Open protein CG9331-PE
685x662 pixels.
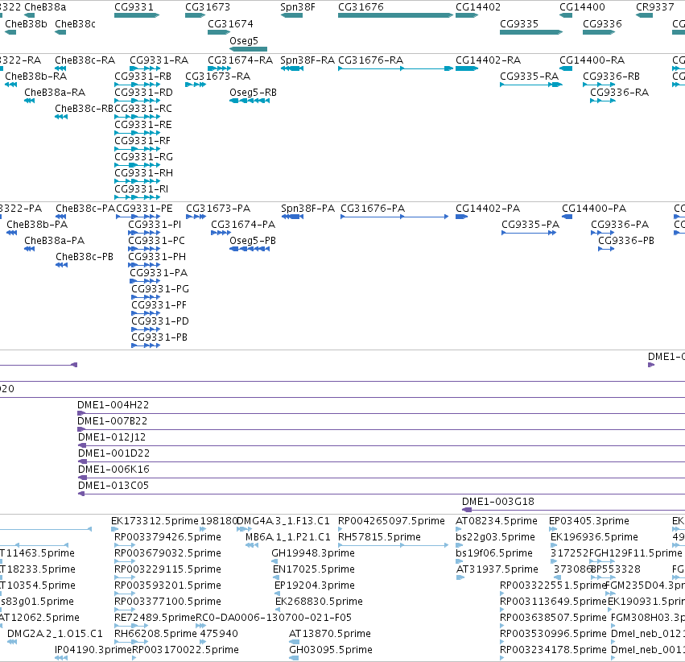pyautogui.click(x=144, y=208)
